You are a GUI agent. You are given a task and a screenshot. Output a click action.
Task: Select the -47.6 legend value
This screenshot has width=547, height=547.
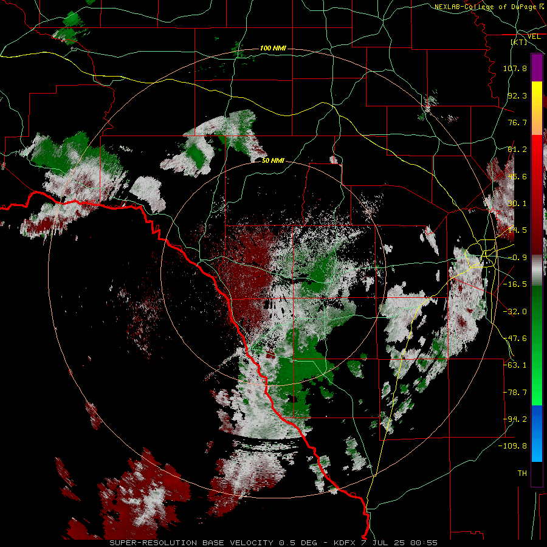click(x=515, y=339)
